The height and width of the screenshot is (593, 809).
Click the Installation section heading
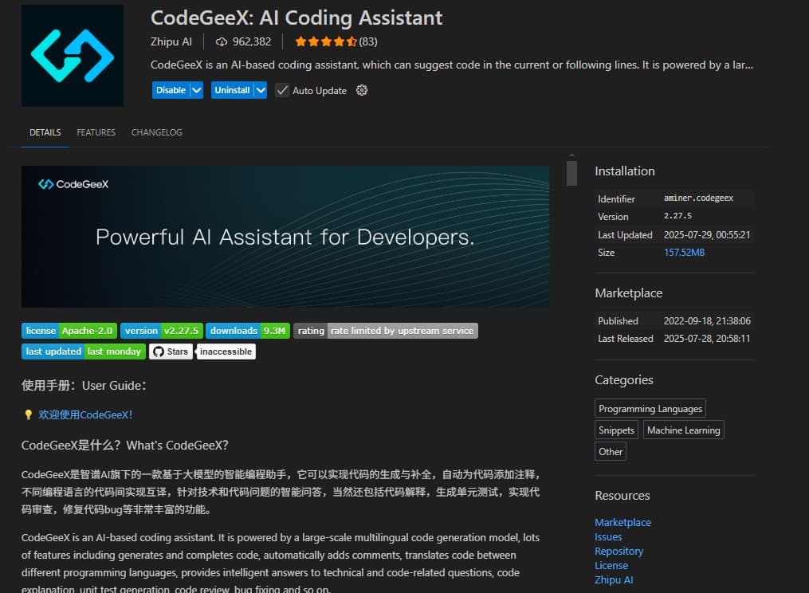tap(624, 171)
